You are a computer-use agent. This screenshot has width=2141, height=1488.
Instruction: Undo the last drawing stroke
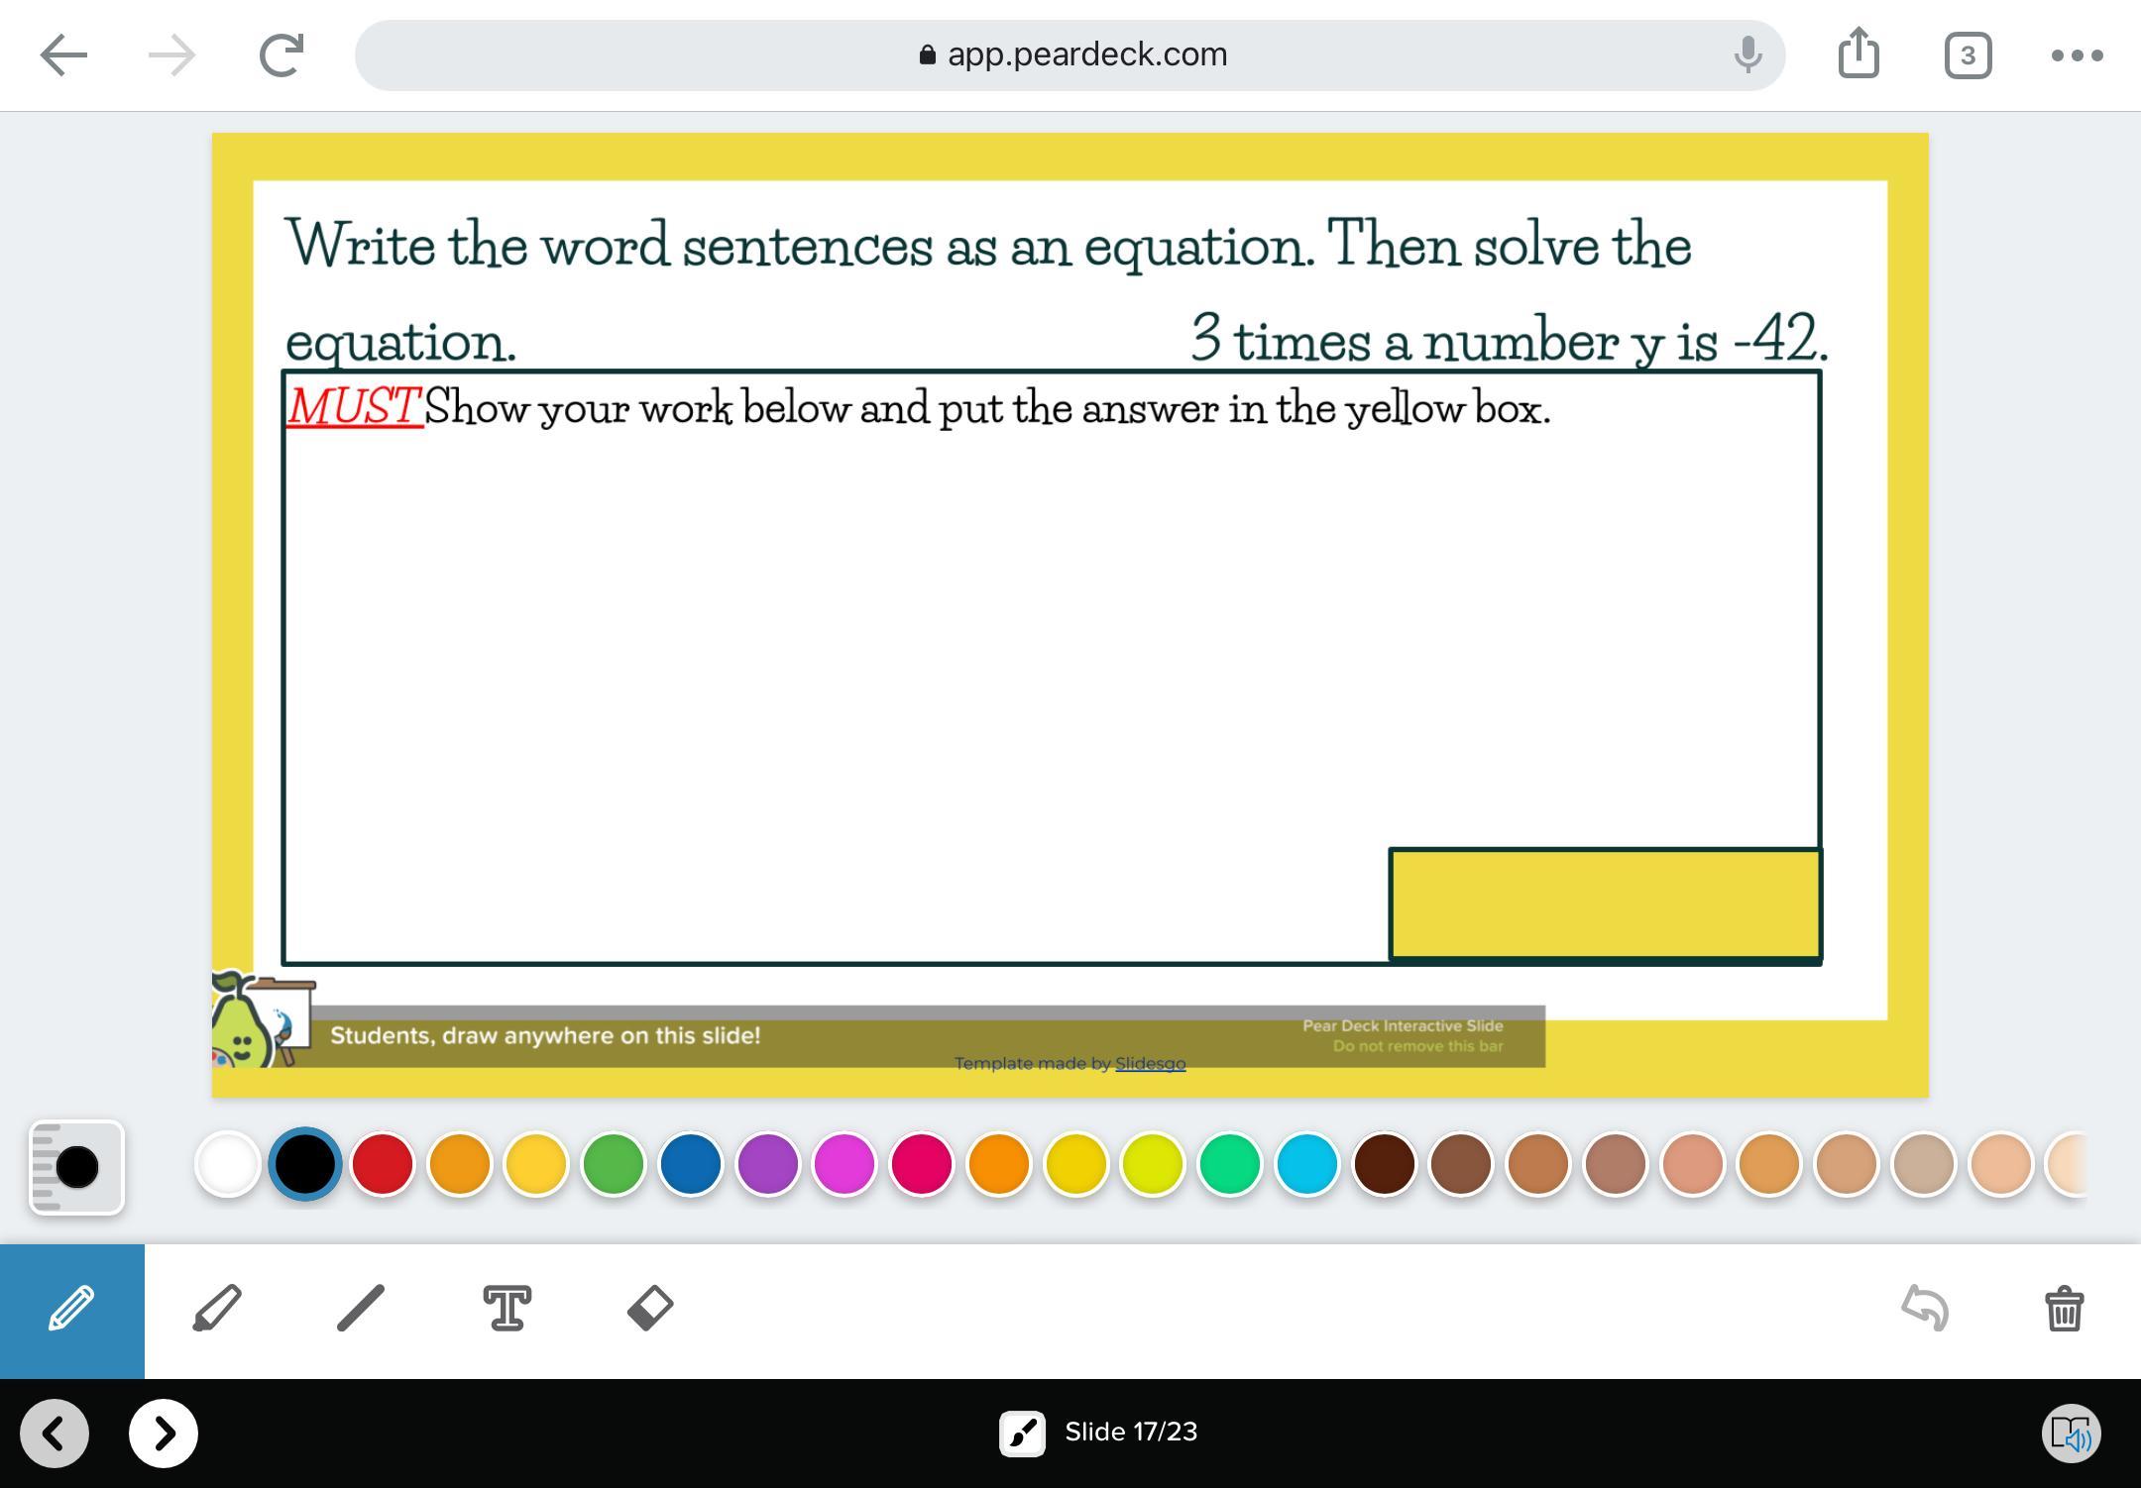tap(1925, 1310)
